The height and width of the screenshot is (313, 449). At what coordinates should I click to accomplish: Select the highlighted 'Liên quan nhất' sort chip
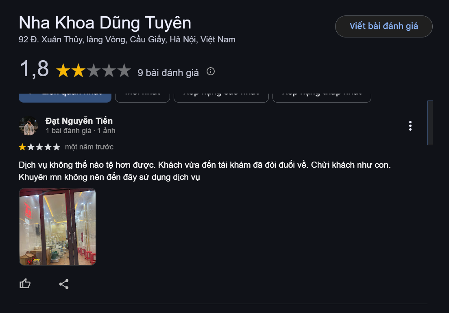click(65, 98)
